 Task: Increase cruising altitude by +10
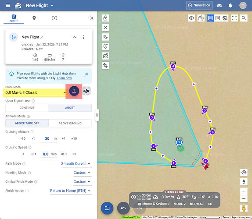tap(74, 138)
